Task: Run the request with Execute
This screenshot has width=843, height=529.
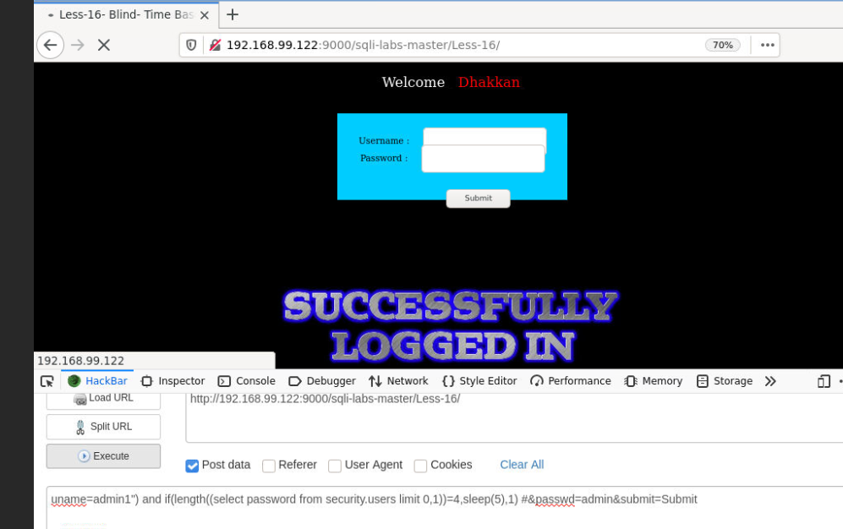Action: click(x=103, y=456)
